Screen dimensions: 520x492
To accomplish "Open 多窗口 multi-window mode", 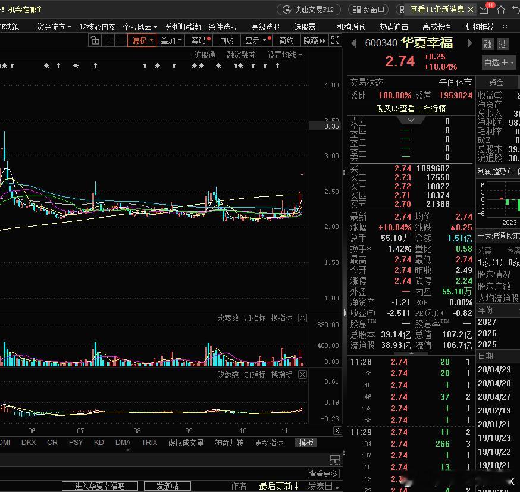I will pyautogui.click(x=368, y=10).
